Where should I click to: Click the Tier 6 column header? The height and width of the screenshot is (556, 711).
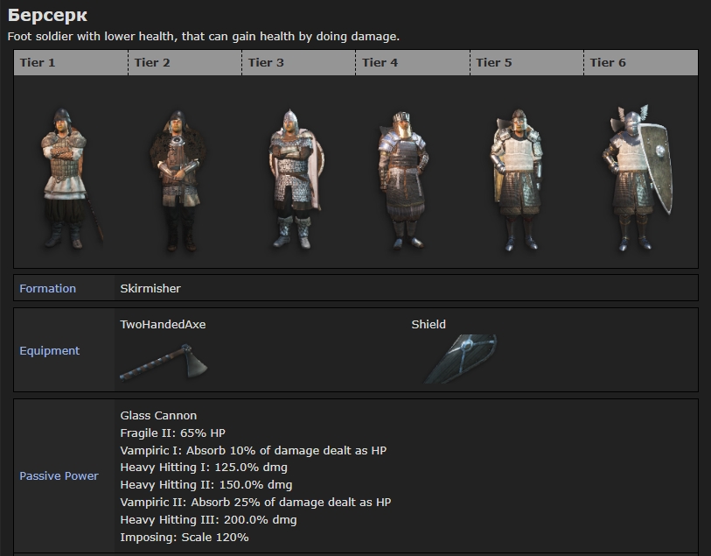click(x=608, y=62)
